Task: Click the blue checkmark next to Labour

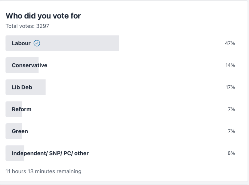Action: [37, 43]
